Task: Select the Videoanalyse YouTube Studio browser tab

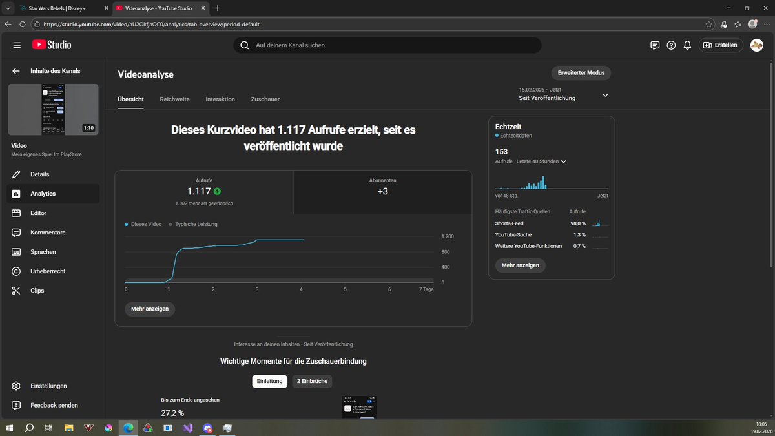Action: click(160, 8)
